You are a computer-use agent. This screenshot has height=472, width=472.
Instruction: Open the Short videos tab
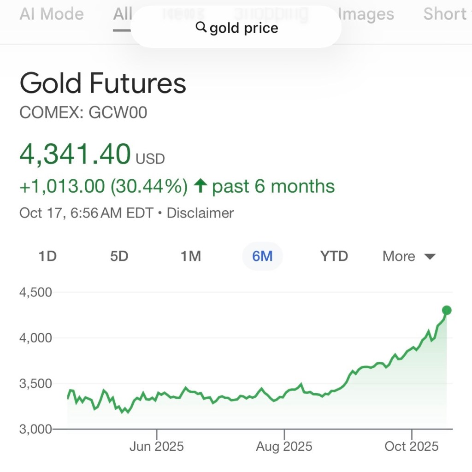tap(445, 14)
